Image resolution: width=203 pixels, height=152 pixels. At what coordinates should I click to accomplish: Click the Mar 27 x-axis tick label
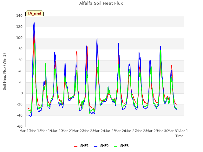pos(131,131)
